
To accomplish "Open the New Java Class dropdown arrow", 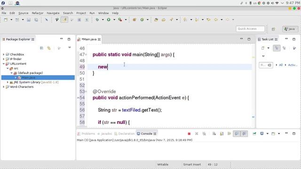I will (x=147, y=20).
